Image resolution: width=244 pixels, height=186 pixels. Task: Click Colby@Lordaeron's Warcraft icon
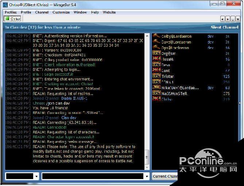tap(156, 36)
